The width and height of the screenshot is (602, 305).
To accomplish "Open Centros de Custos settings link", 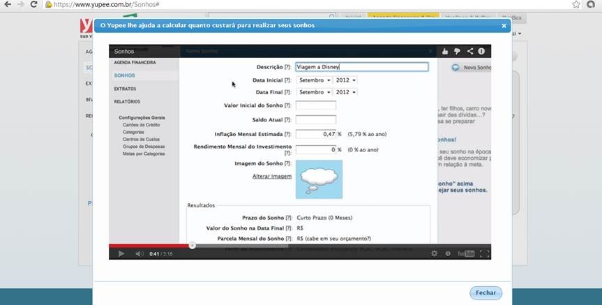I will (141, 140).
